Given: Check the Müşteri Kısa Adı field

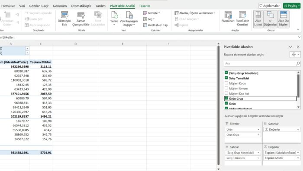Looking at the screenshot, I should (226, 93).
